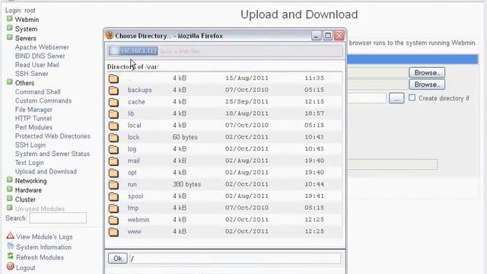
Task: Open the SSH Server module
Action: (32, 74)
